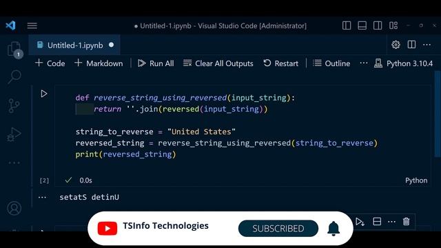Click the print(reversed_string) code line
The image size is (441, 248).
tap(125, 154)
